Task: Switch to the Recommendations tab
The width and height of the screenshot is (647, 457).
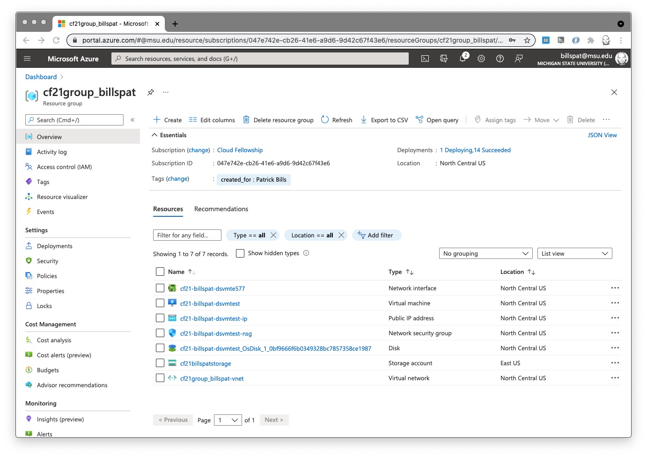Action: click(221, 209)
